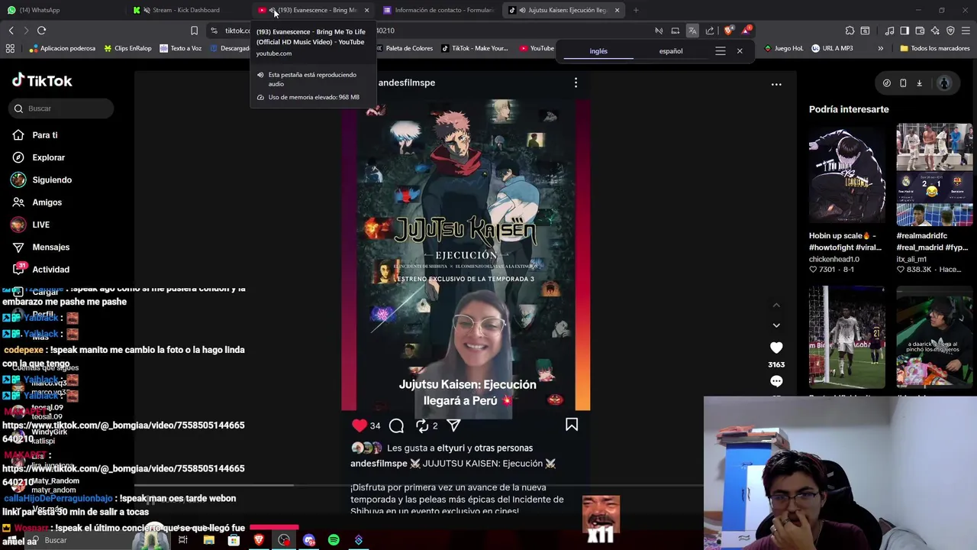Open translate popup options menu

click(x=720, y=51)
